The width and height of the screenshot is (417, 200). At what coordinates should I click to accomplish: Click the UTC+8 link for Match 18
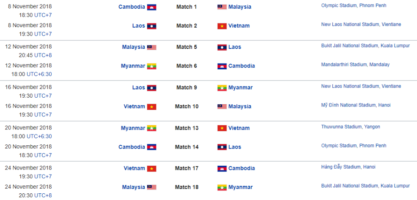pos(43,195)
